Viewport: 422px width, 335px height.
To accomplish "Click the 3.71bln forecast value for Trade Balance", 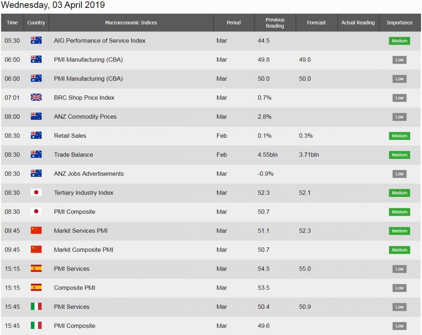I will pos(309,155).
